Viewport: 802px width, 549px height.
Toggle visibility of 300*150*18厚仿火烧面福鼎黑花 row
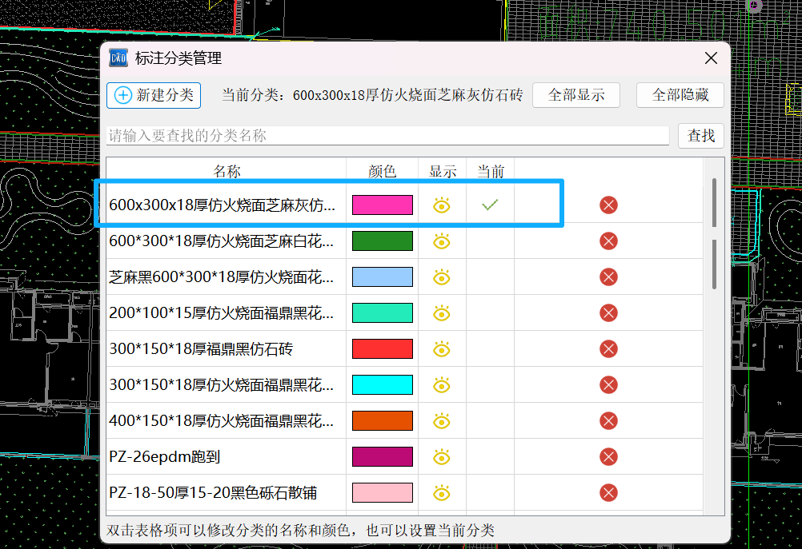(441, 385)
